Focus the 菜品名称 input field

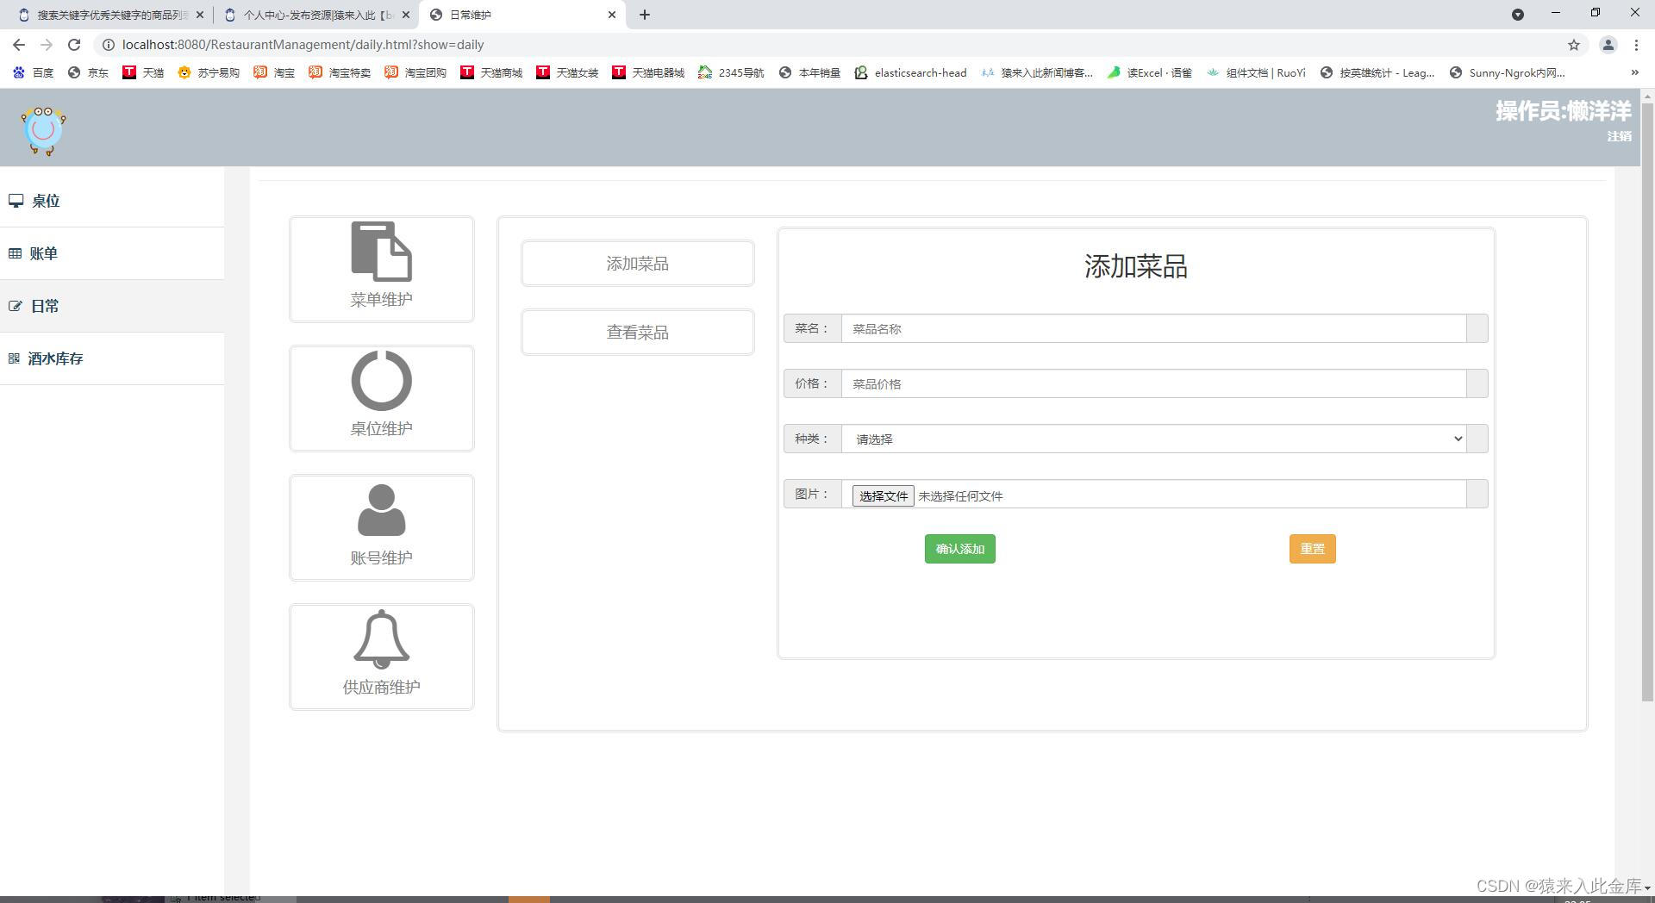[1153, 328]
